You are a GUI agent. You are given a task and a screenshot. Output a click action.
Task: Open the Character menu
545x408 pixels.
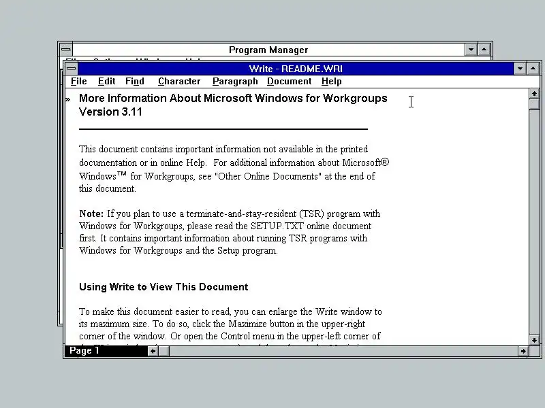click(x=179, y=81)
